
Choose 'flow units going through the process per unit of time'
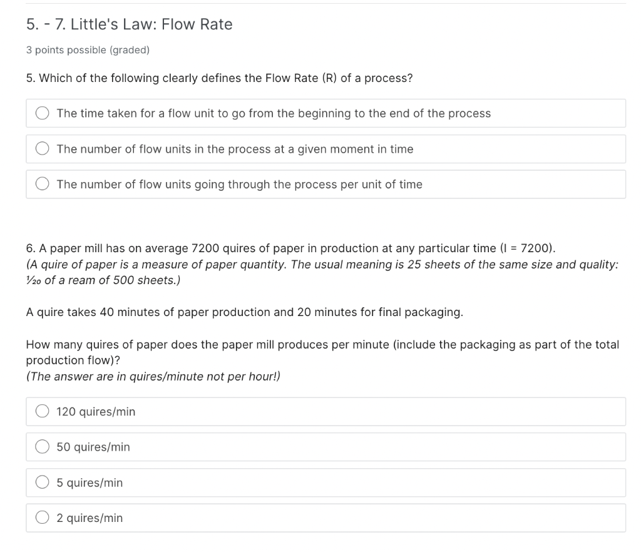click(x=42, y=183)
